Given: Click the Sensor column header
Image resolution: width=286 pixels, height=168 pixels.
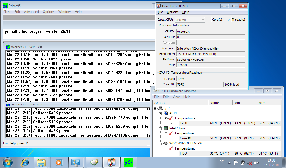Looking at the screenshot, I should [180, 103].
